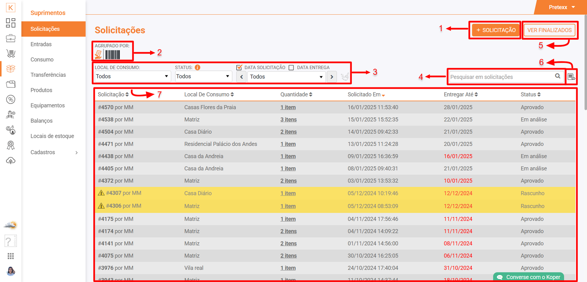Viewport: 587px width, 282px height.
Task: Click the export list icon beside search
Action: tap(571, 77)
